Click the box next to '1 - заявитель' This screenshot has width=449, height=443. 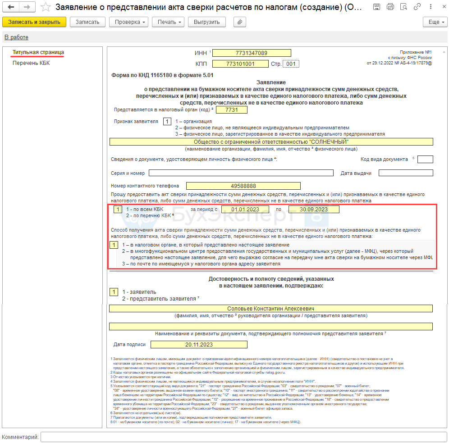point(114,292)
